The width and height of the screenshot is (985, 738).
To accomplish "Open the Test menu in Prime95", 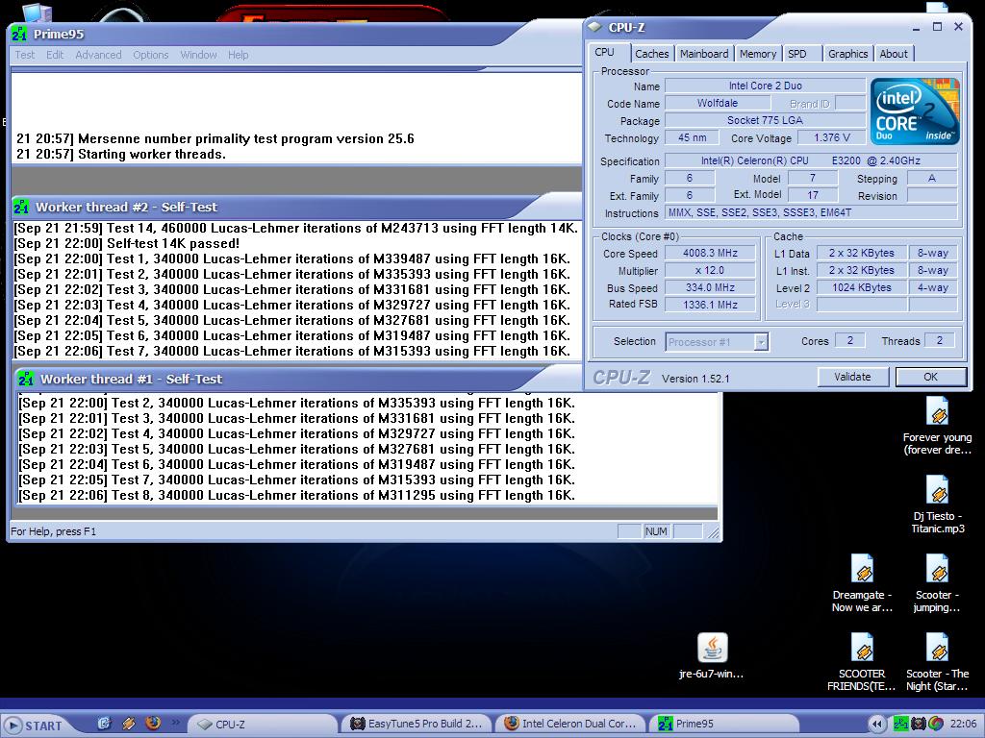I will [x=24, y=55].
